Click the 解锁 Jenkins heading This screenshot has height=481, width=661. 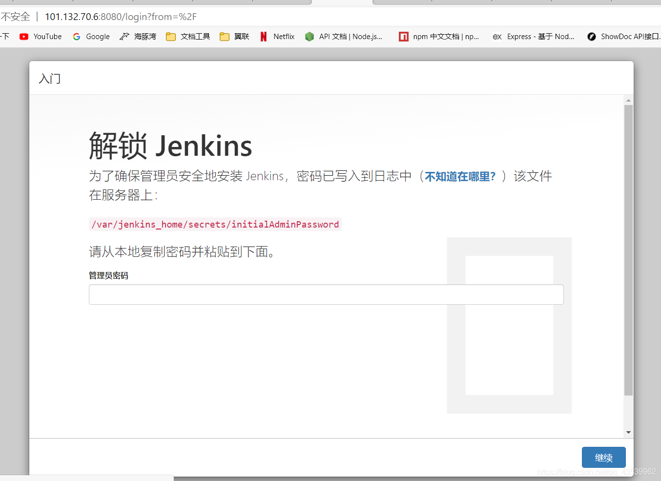pos(170,146)
